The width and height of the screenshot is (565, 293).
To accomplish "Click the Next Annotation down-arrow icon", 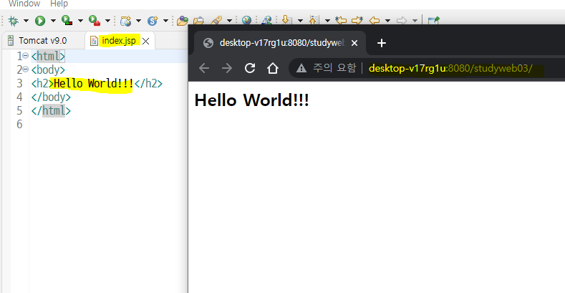I will pyautogui.click(x=286, y=20).
